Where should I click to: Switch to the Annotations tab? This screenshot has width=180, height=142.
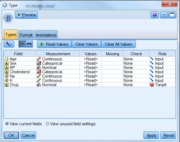46,35
